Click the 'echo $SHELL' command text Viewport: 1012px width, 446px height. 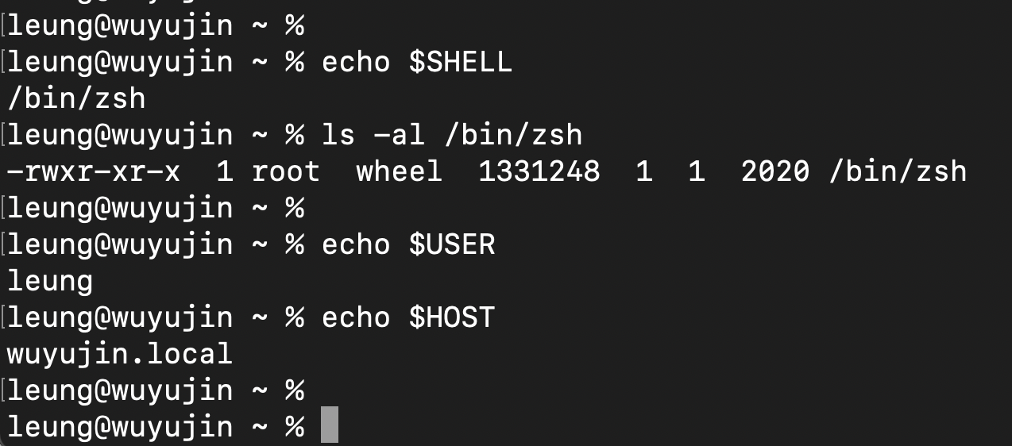(x=417, y=62)
